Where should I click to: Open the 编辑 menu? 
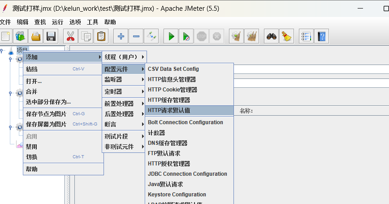(22, 22)
